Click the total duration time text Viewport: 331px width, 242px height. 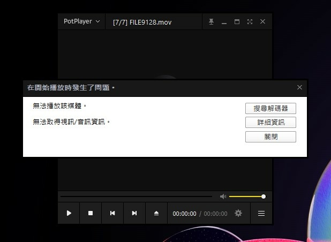tap(215, 214)
